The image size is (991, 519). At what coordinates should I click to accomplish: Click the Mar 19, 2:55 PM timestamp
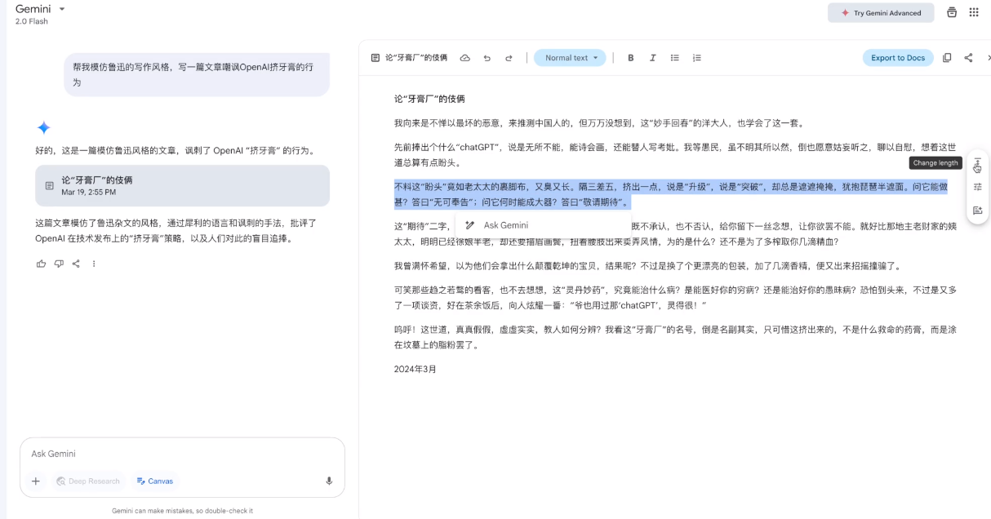pyautogui.click(x=89, y=193)
